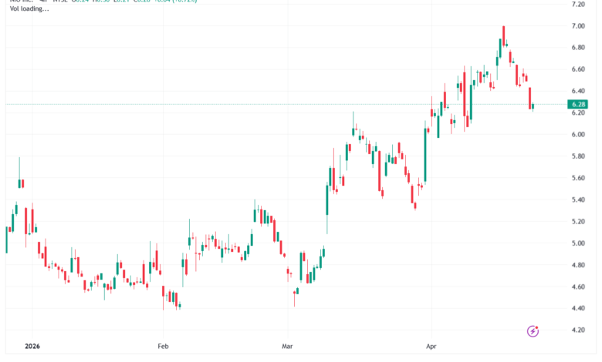Viewport: 602px width, 362px height.
Task: Click the purple lightning bolt icon
Action: point(533,331)
